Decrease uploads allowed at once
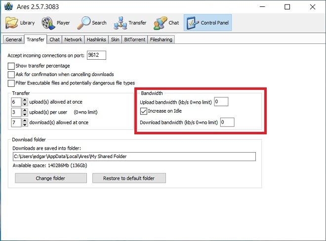326x241 pixels. click(25, 104)
